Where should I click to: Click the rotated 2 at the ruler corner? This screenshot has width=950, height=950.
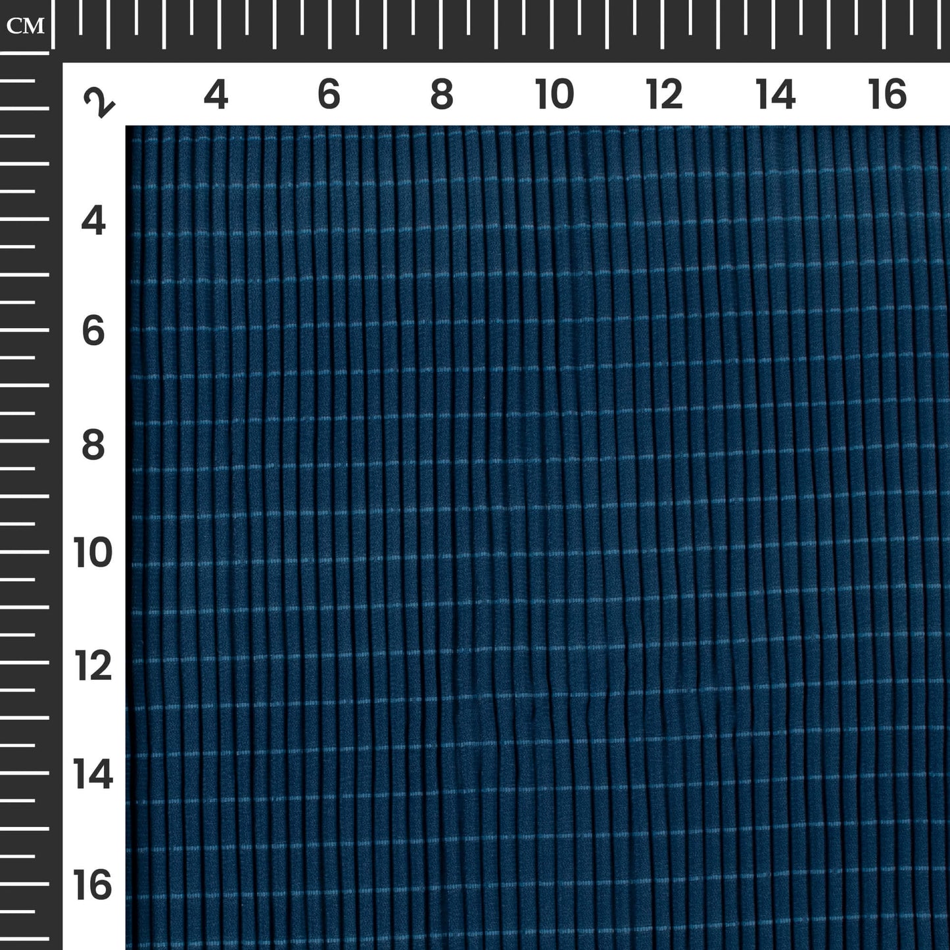(x=99, y=103)
